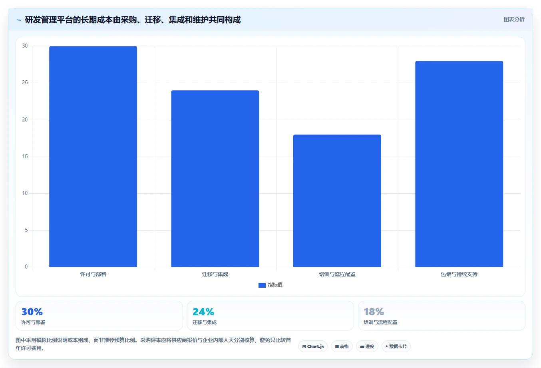541x368 pixels.
Task: Click the 图表分析 label in the header
Action: click(x=514, y=19)
